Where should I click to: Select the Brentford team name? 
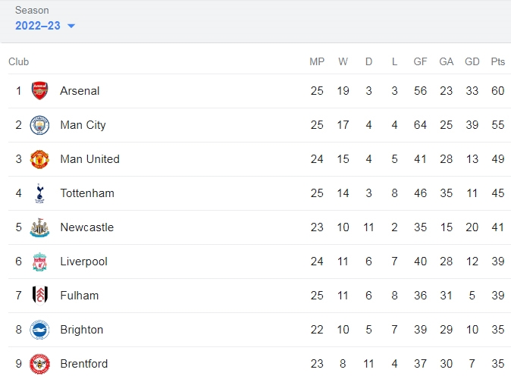click(x=83, y=364)
